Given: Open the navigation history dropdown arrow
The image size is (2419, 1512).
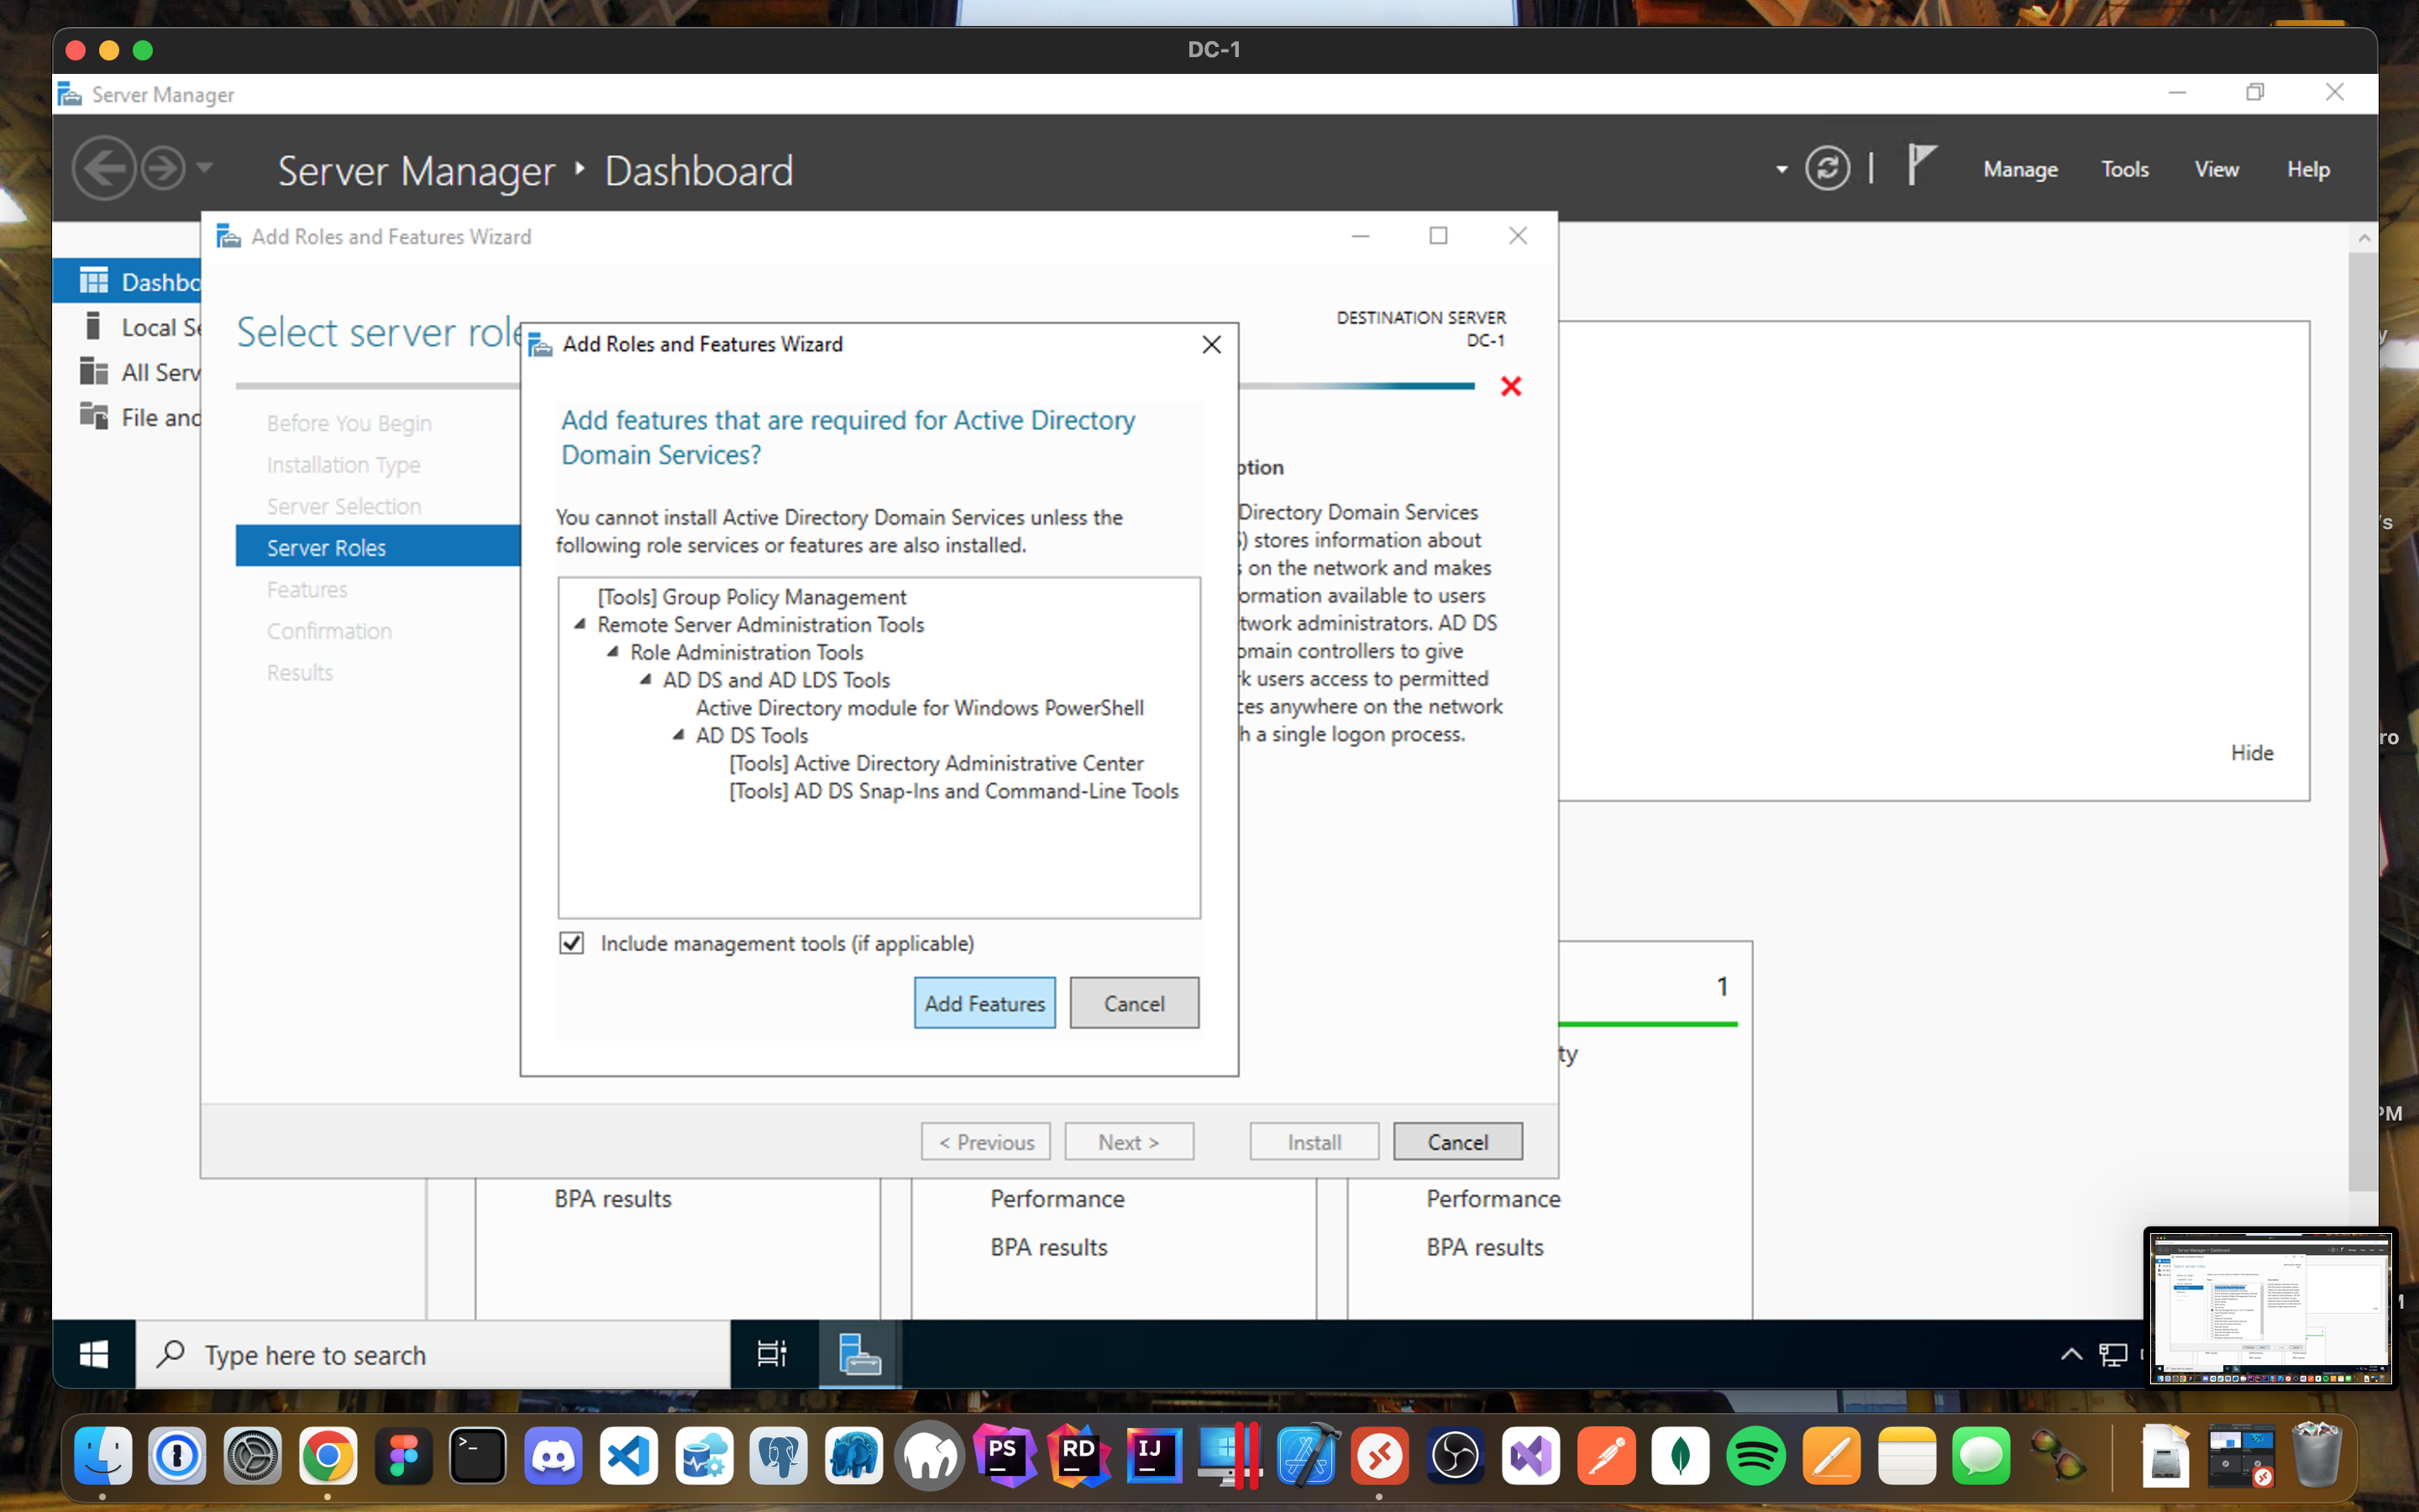Looking at the screenshot, I should [x=205, y=168].
